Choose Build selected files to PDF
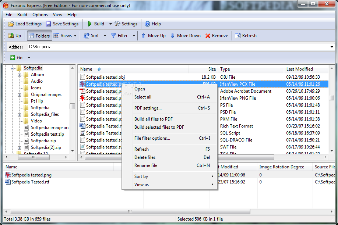338x225 pixels. pos(159,127)
